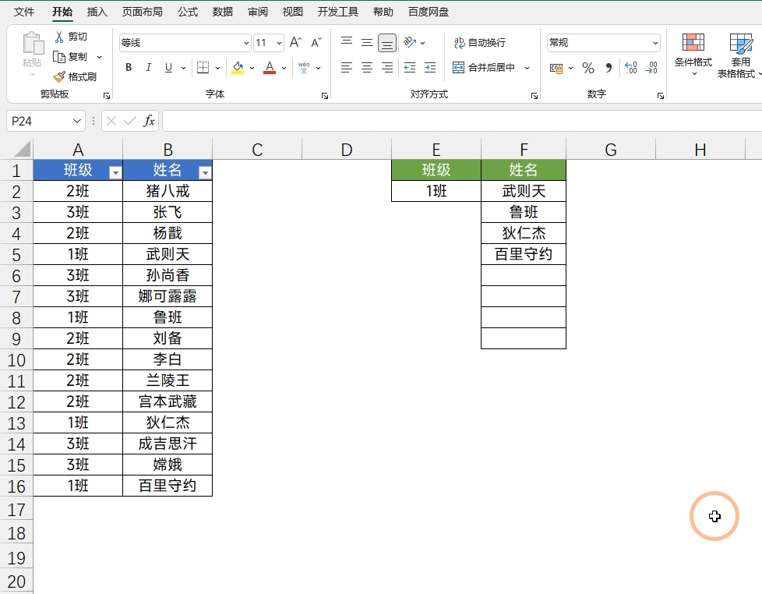Increase decimal places
The image size is (762, 594).
(x=631, y=68)
